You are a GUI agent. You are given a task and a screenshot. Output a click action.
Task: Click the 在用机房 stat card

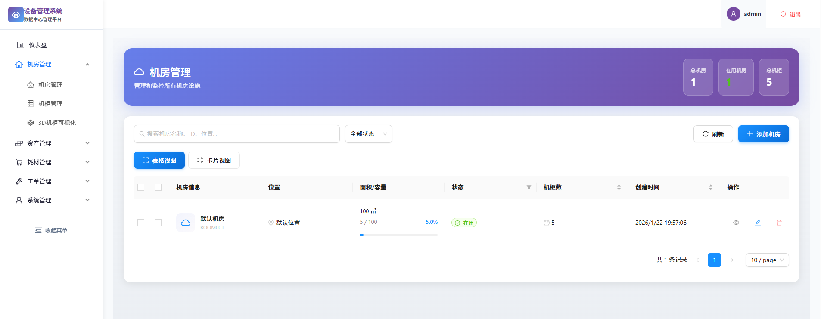(x=736, y=77)
